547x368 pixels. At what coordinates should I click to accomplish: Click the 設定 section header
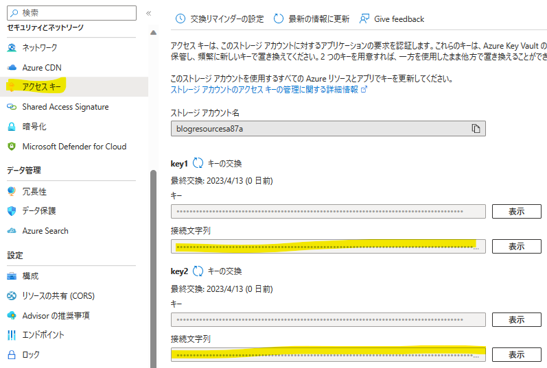[x=15, y=256]
